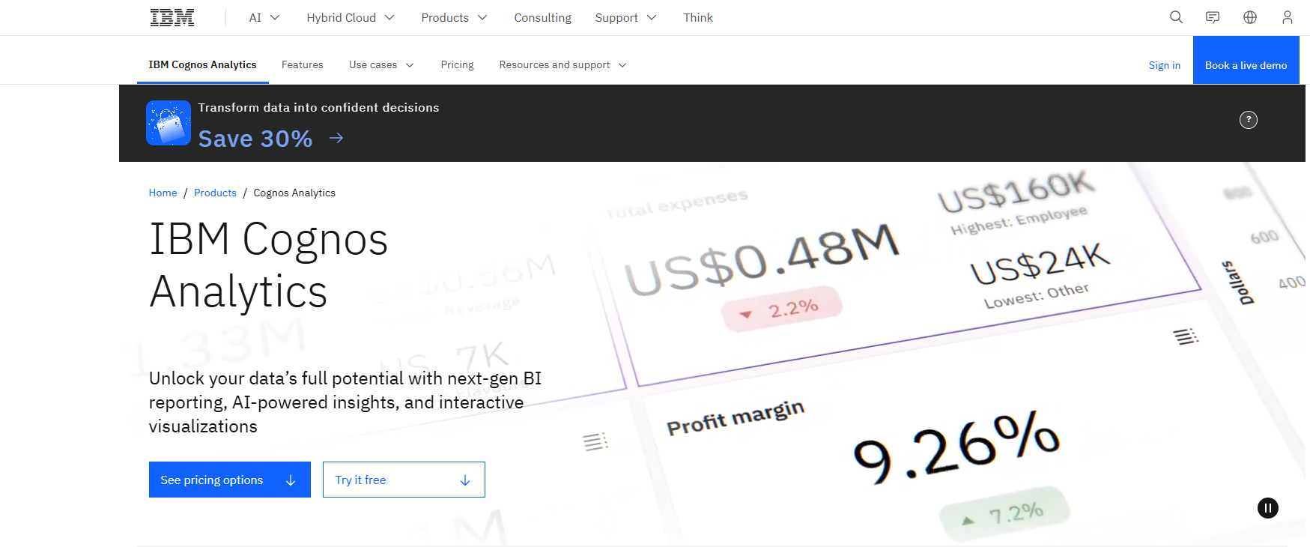Screen dimensions: 1310x547
Task: Expand the Hybrid Cloud dropdown
Action: (x=350, y=18)
